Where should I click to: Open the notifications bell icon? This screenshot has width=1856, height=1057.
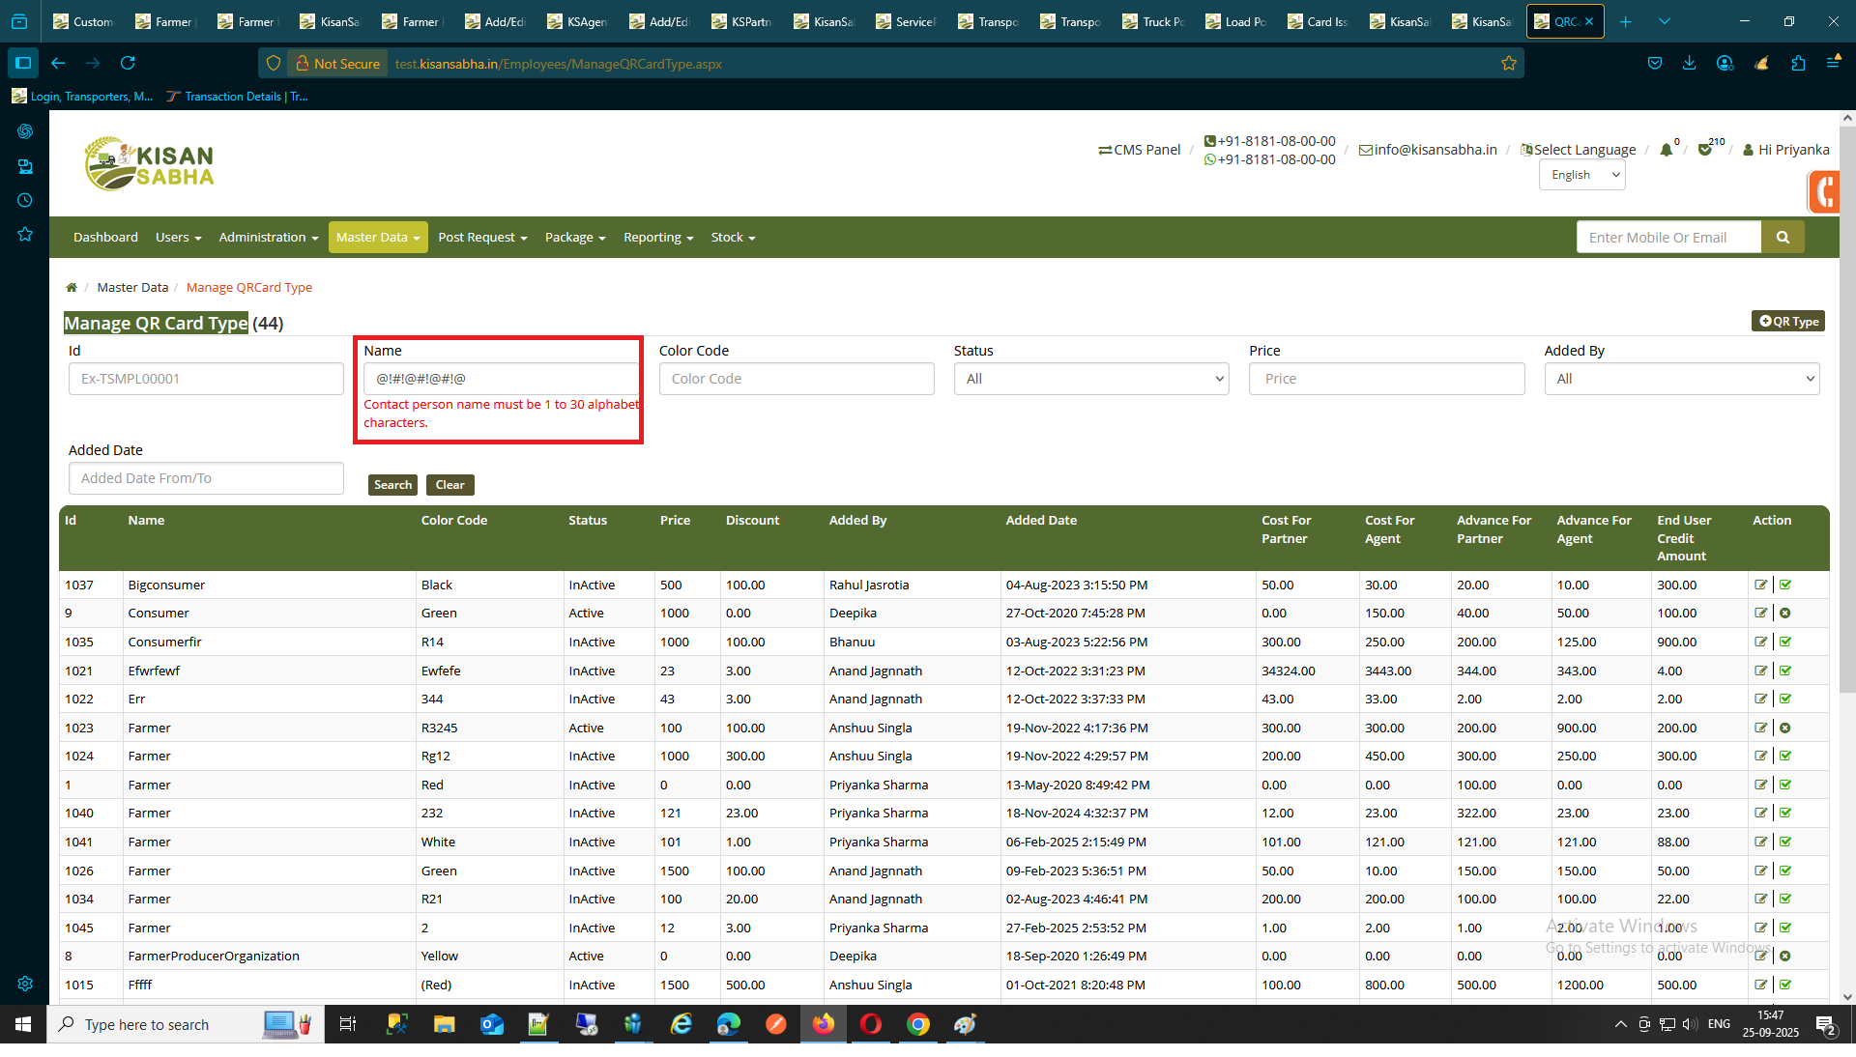pos(1666,150)
